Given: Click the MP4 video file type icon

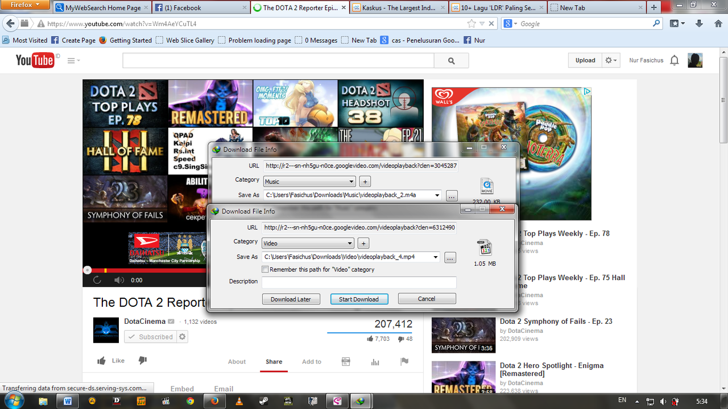Looking at the screenshot, I should coord(485,248).
